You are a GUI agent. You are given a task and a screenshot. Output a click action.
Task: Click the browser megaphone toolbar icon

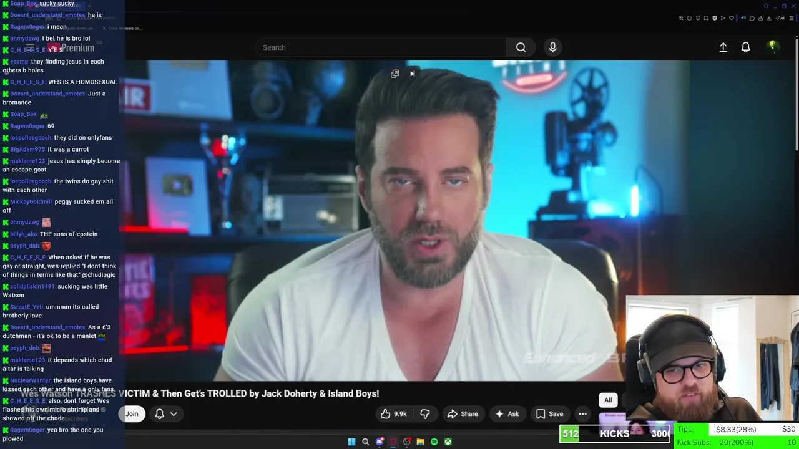coord(743,18)
